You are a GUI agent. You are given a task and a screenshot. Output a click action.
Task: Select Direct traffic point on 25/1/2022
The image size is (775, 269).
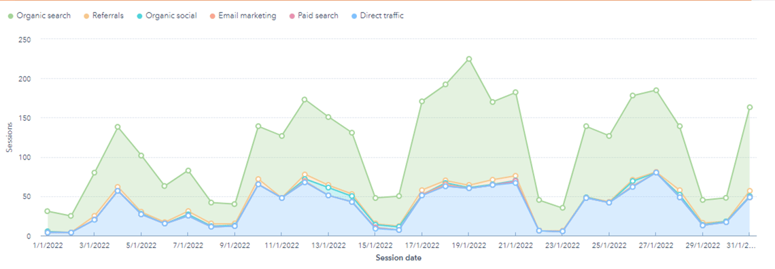tap(609, 202)
